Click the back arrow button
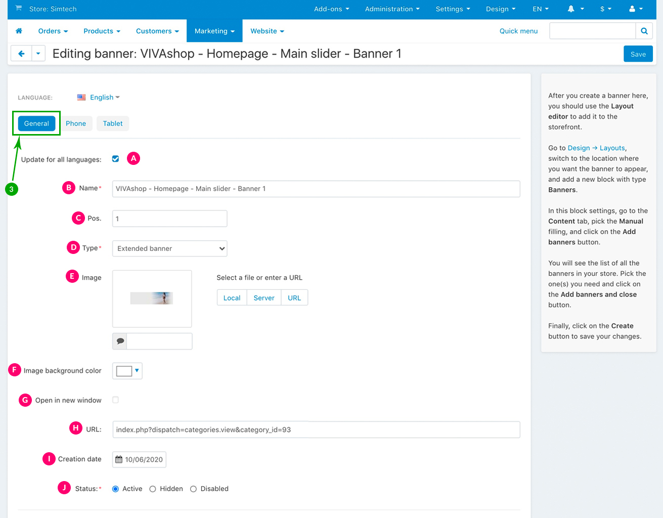The image size is (663, 518). pyautogui.click(x=21, y=54)
